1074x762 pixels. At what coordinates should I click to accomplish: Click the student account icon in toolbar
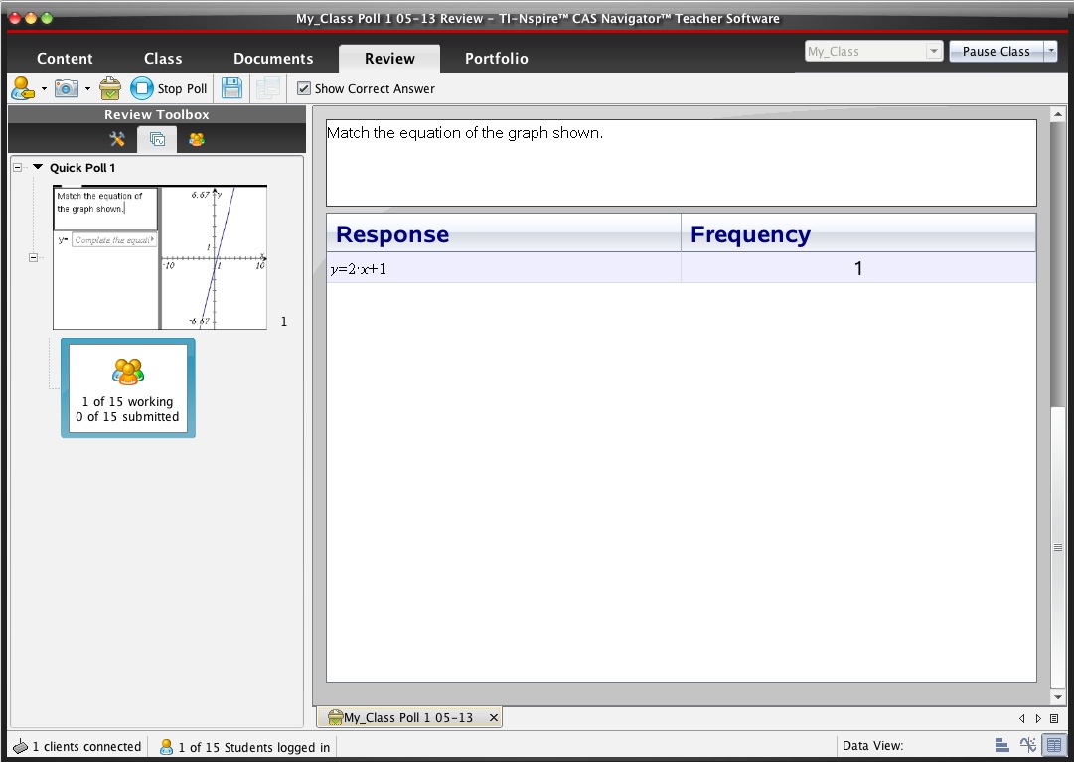tap(24, 88)
